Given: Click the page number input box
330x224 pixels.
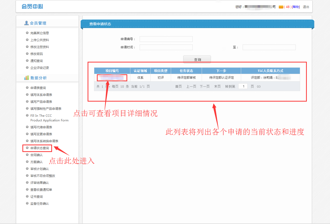Looking at the screenshot, I should 243,86.
